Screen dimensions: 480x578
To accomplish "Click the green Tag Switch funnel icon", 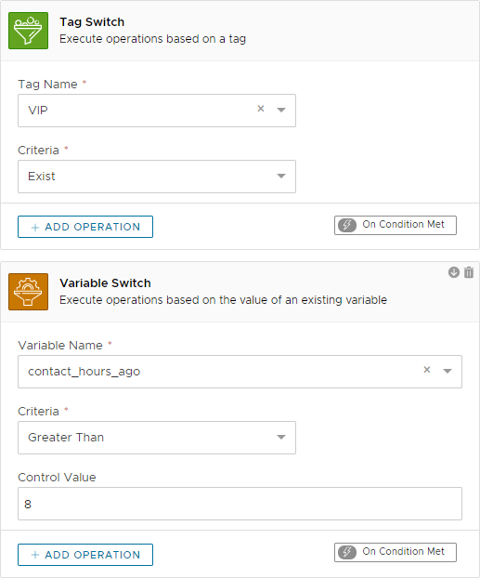I will (x=29, y=31).
